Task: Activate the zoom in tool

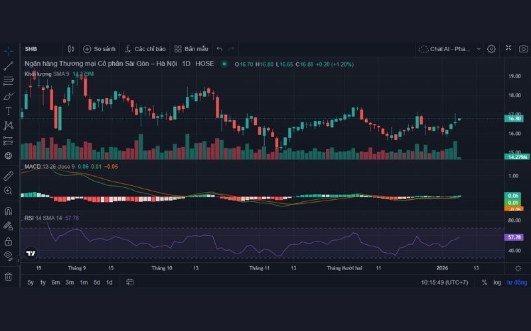Action: pyautogui.click(x=9, y=191)
